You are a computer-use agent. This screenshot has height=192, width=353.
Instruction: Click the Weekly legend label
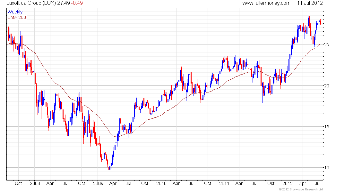[x=15, y=12]
